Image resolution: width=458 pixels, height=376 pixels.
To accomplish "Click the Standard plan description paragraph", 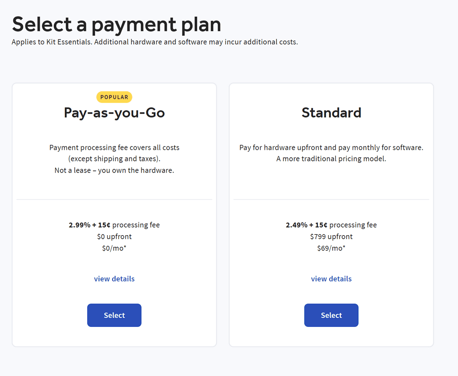I will point(331,153).
